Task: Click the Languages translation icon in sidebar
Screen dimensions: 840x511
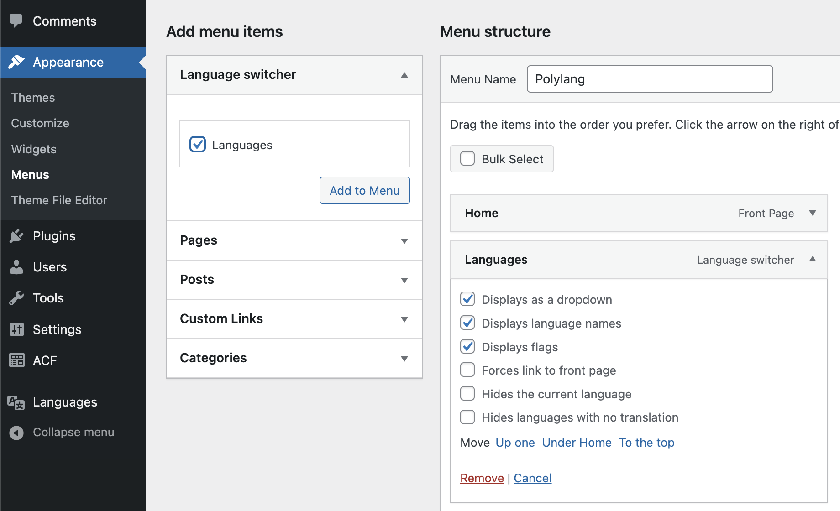Action: pyautogui.click(x=16, y=402)
